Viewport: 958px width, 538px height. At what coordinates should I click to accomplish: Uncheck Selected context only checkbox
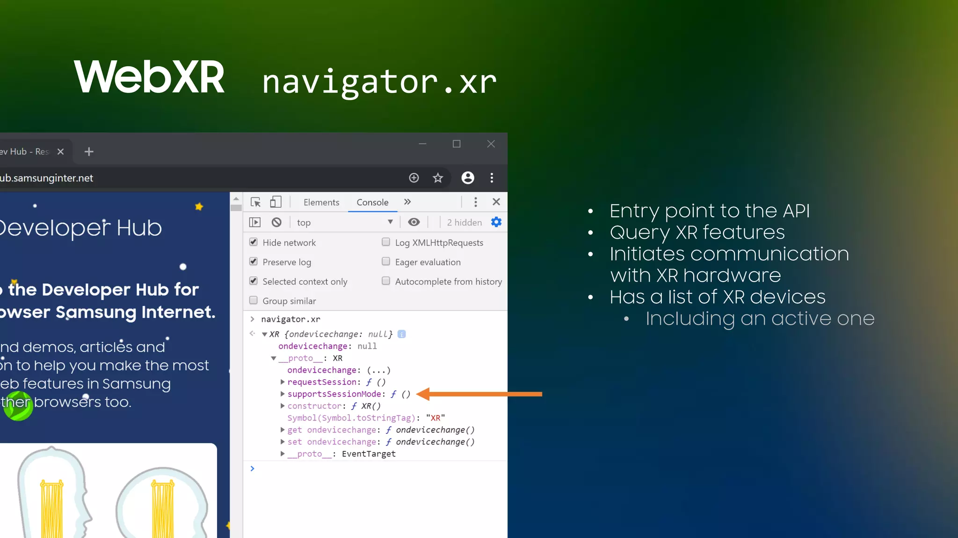[254, 281]
